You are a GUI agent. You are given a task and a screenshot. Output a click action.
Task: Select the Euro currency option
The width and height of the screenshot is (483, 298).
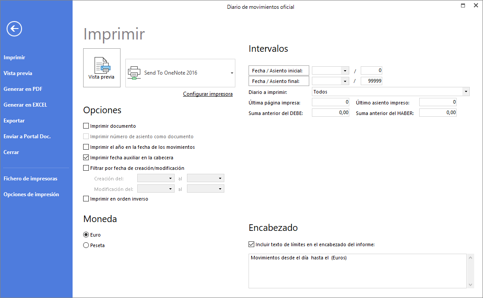click(86, 235)
